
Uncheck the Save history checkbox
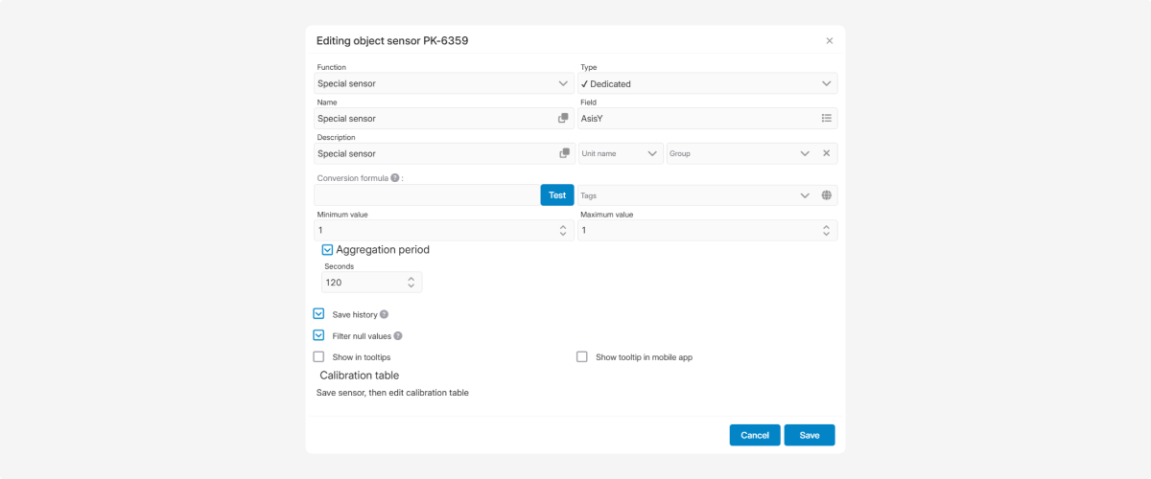pyautogui.click(x=318, y=313)
